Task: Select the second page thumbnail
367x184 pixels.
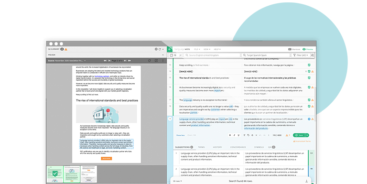Action: pyautogui.click(x=72, y=174)
